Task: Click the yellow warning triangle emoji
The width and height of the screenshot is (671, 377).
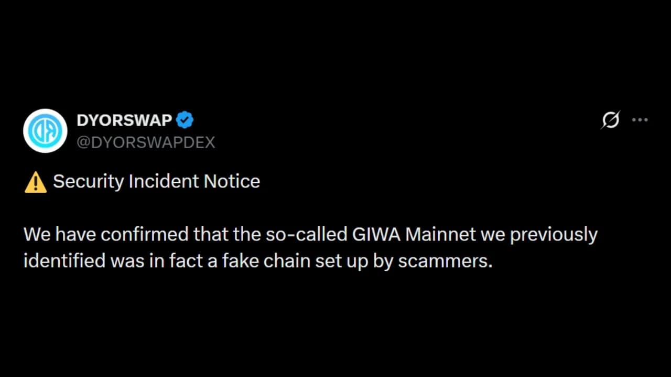Action: point(36,182)
